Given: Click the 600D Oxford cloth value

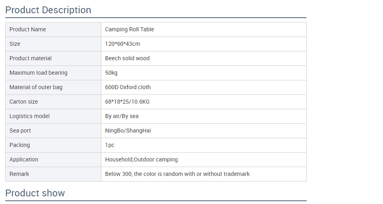Looking at the screenshot, I should tap(128, 87).
